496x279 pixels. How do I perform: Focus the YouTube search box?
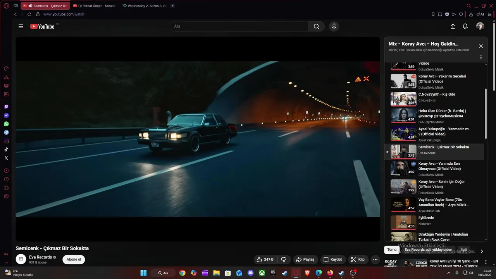[239, 26]
